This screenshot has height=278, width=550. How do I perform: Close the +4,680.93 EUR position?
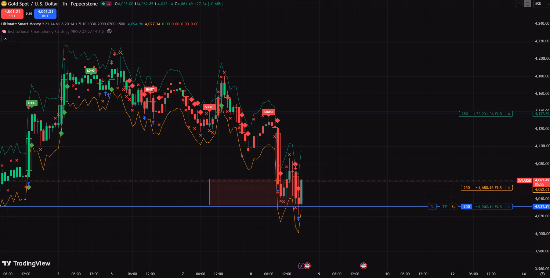pyautogui.click(x=509, y=188)
